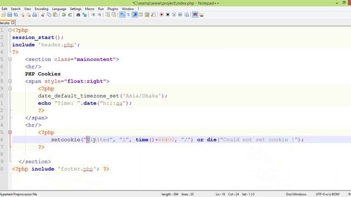The width and height of the screenshot is (351, 197).
Task: Click the Dos\Windows line-ending status field
Action: coord(296,194)
